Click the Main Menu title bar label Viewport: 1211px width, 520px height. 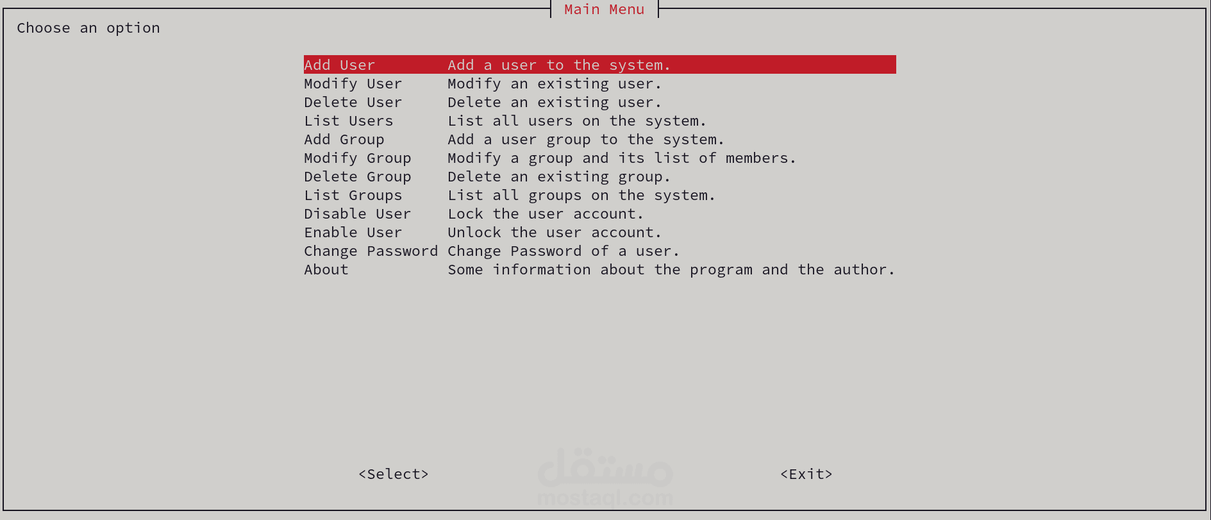[x=604, y=9]
